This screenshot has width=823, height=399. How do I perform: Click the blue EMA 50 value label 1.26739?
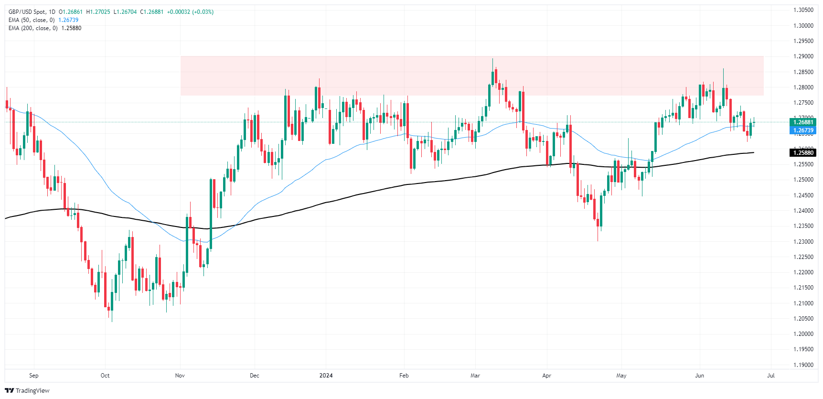point(803,130)
